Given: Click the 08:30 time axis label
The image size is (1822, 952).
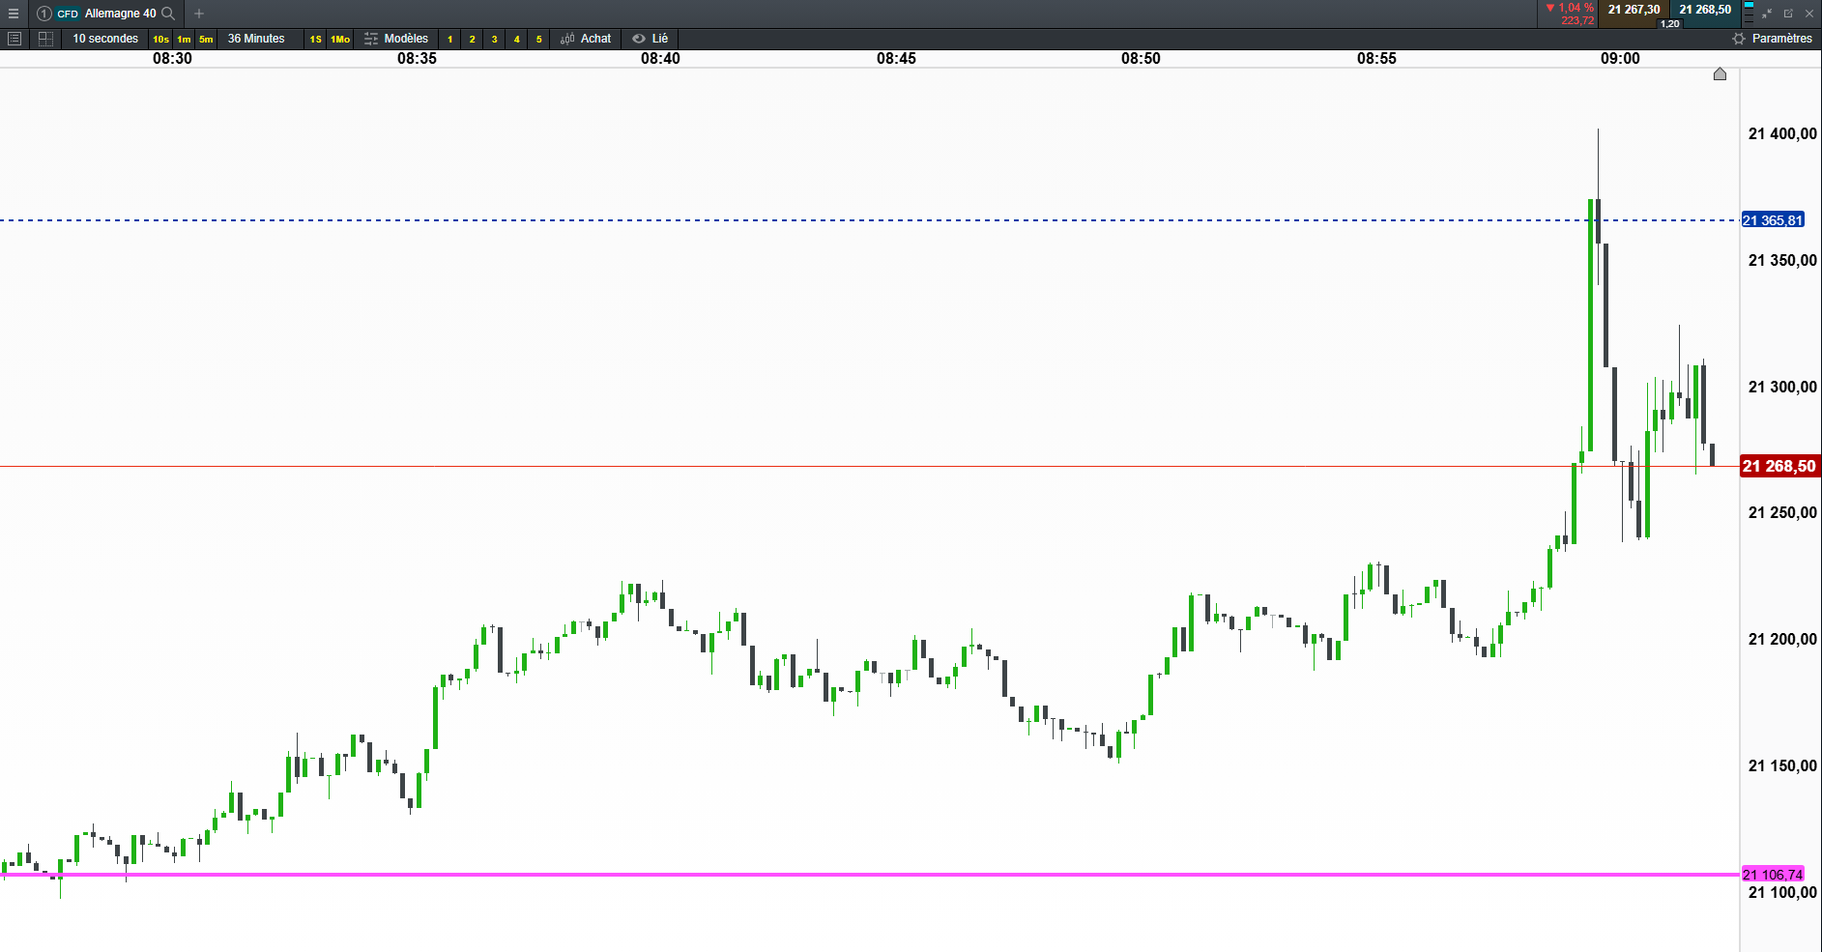Looking at the screenshot, I should pyautogui.click(x=172, y=58).
